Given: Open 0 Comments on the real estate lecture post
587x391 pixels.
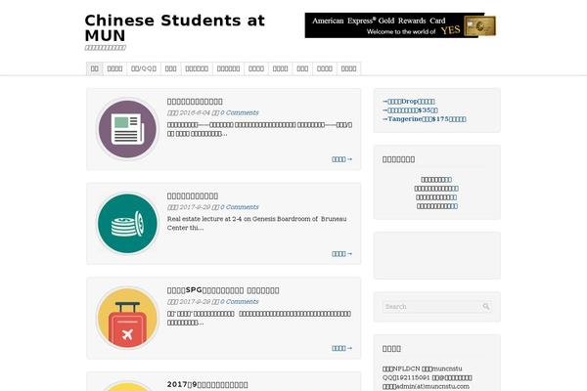Looking at the screenshot, I should coord(240,207).
